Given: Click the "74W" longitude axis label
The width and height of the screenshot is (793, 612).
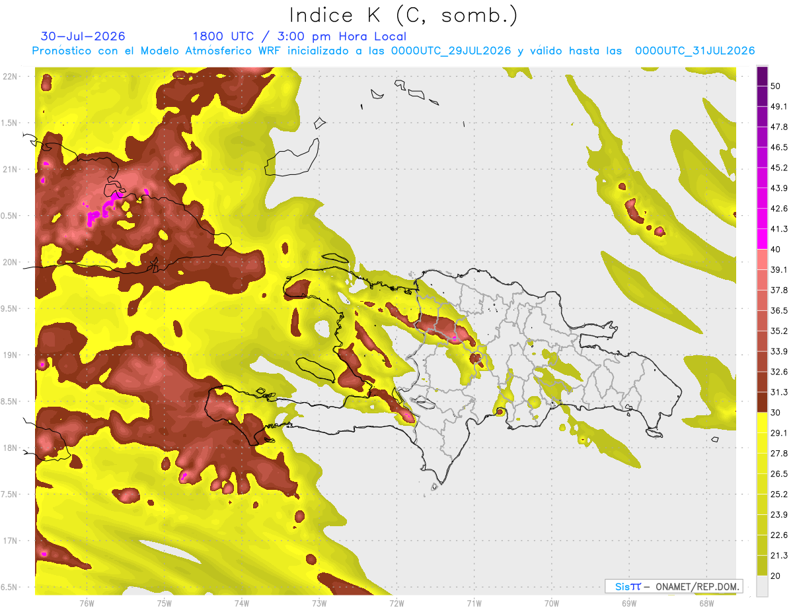Looking at the screenshot, I should 242,603.
